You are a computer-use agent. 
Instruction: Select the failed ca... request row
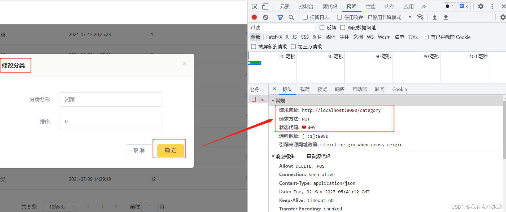click(259, 99)
